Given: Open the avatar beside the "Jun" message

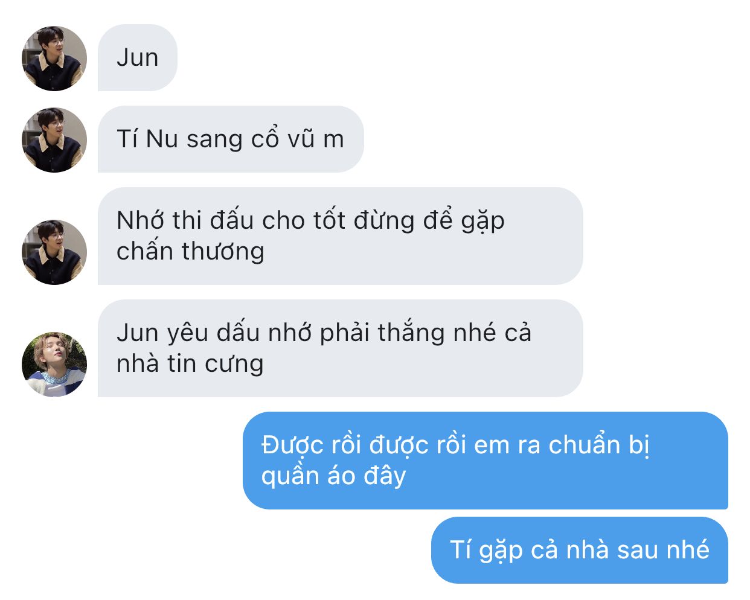Looking at the screenshot, I should pos(54,58).
